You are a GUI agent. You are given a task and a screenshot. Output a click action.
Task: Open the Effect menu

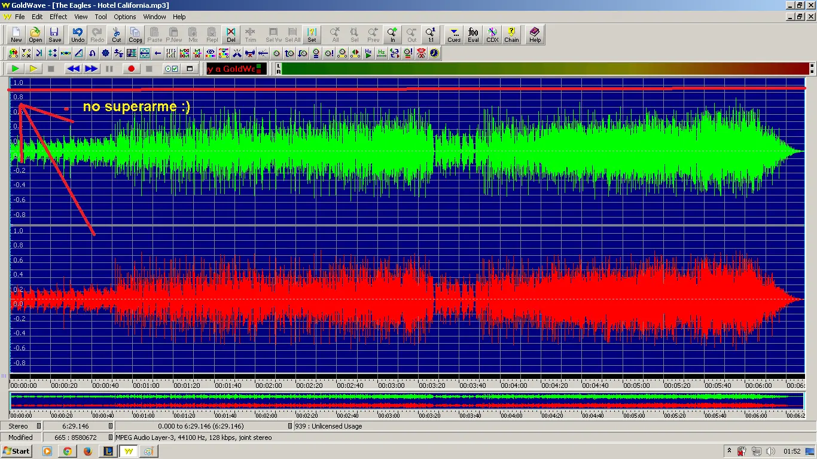pyautogui.click(x=58, y=17)
